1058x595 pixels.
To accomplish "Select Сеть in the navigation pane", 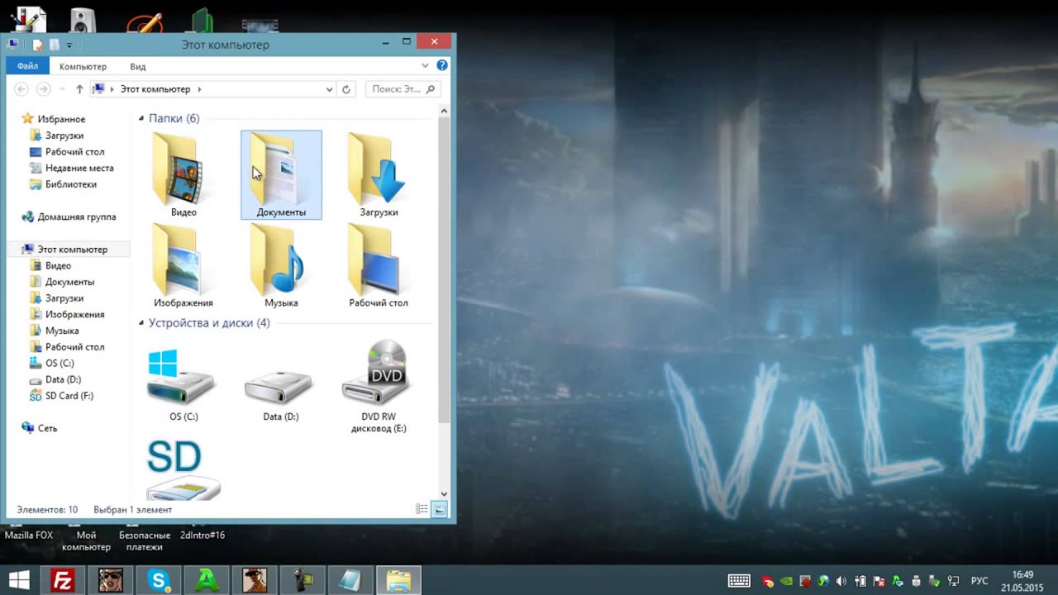I will [x=47, y=428].
